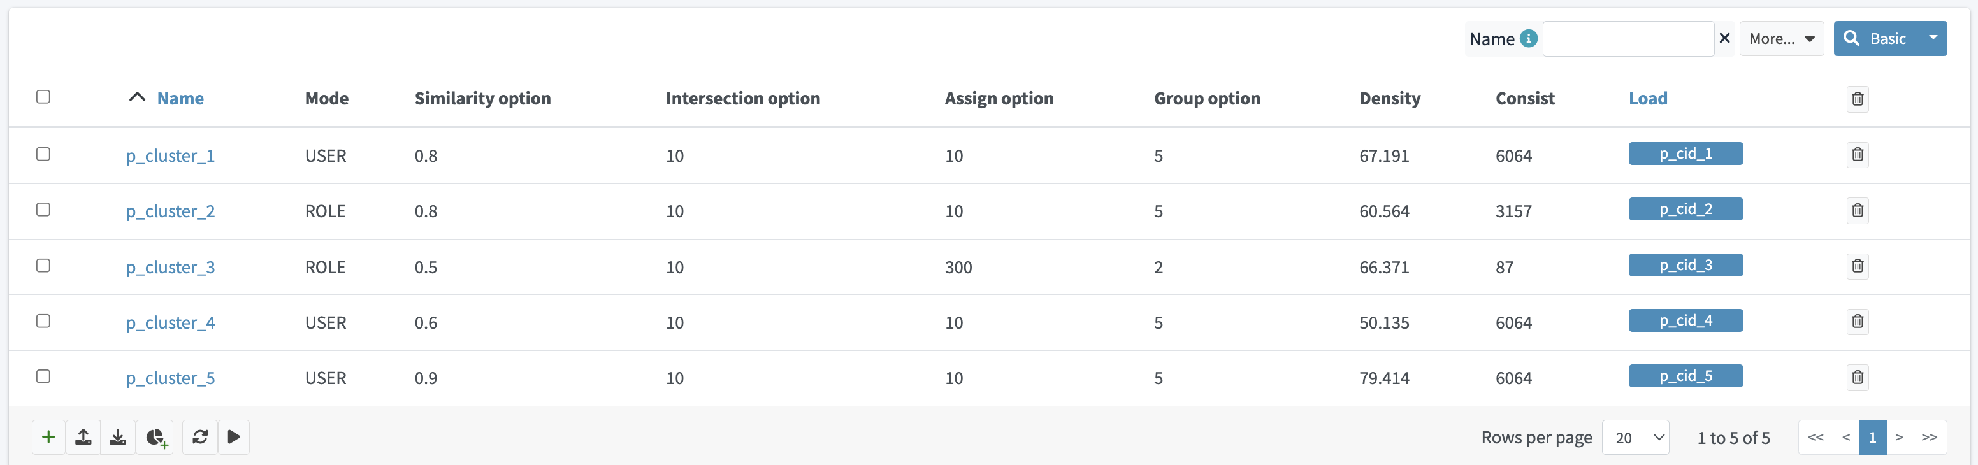Screen dimensions: 1978x465
Task: Click the download icon in bottom toolbar
Action: click(x=117, y=436)
